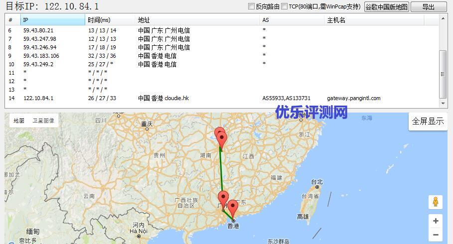Open map in 全屏显示 fullscreen mode
The height and width of the screenshot is (244, 453).
pyautogui.click(x=428, y=121)
